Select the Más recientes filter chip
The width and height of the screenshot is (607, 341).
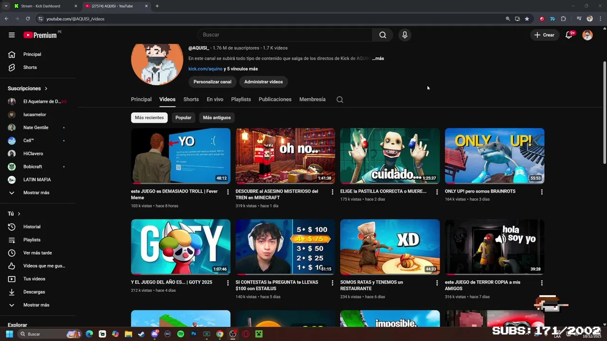pos(149,117)
